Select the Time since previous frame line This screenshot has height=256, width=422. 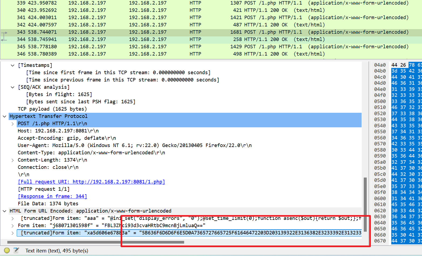123,80
